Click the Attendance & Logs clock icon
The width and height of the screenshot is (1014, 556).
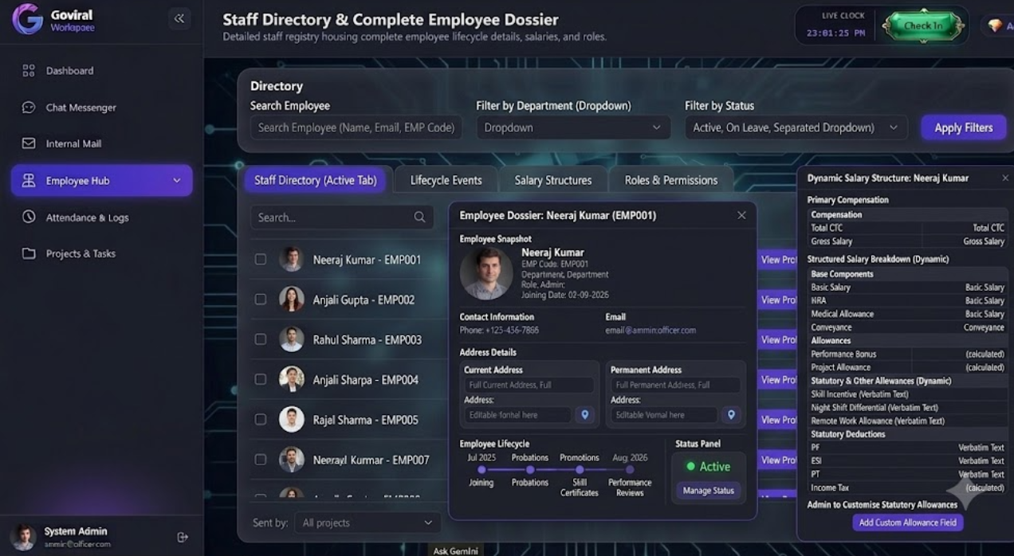(29, 217)
